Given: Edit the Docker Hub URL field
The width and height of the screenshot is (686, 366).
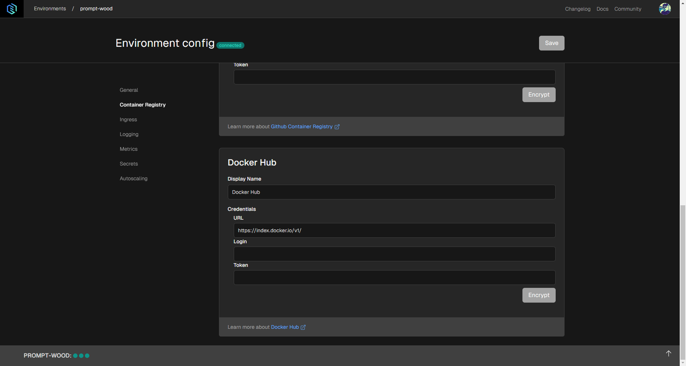Looking at the screenshot, I should click(394, 230).
